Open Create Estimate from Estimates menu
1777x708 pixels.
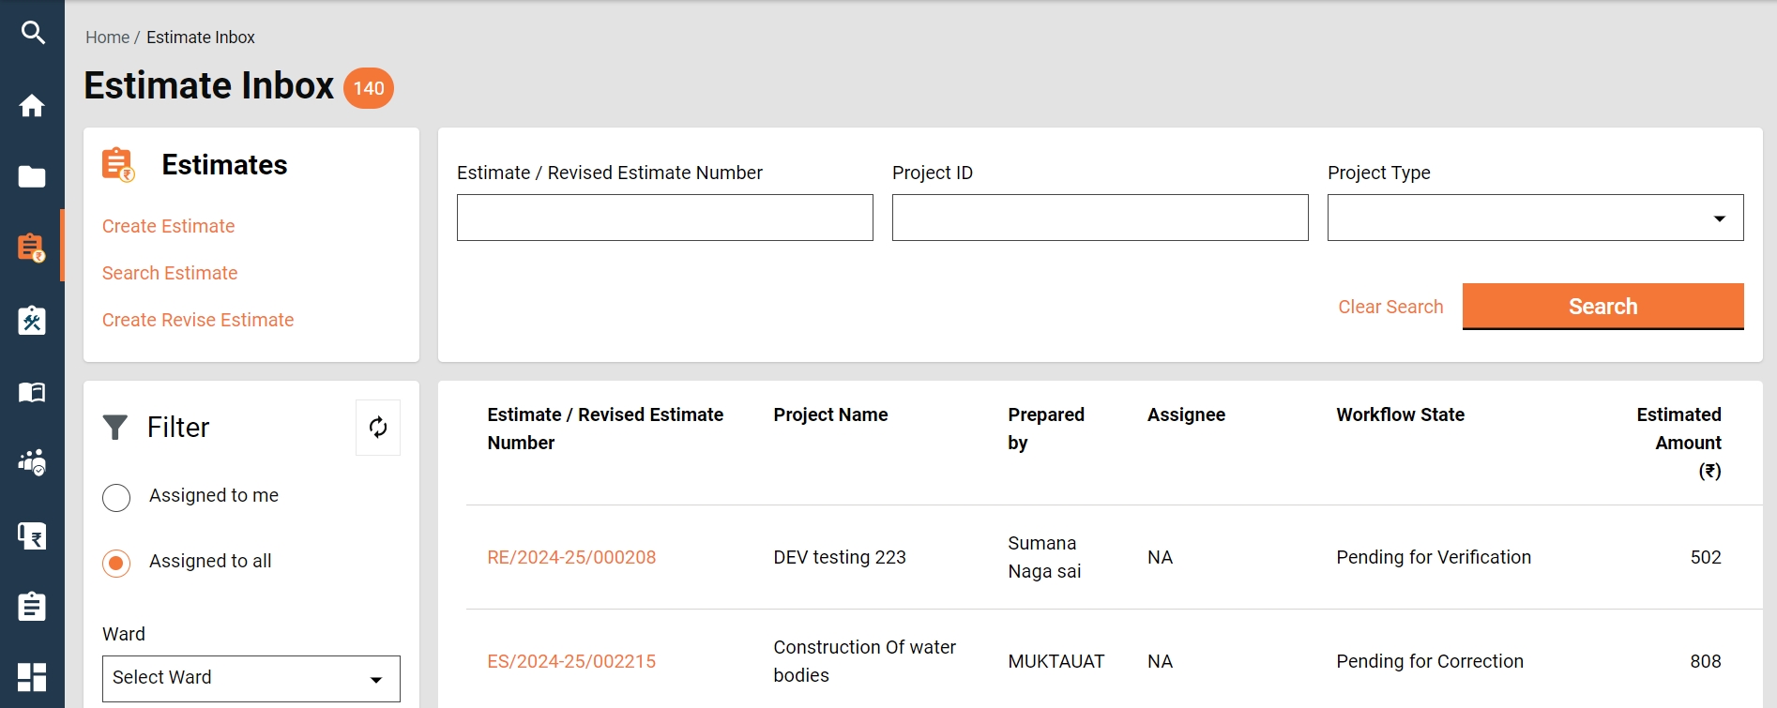pyautogui.click(x=169, y=226)
